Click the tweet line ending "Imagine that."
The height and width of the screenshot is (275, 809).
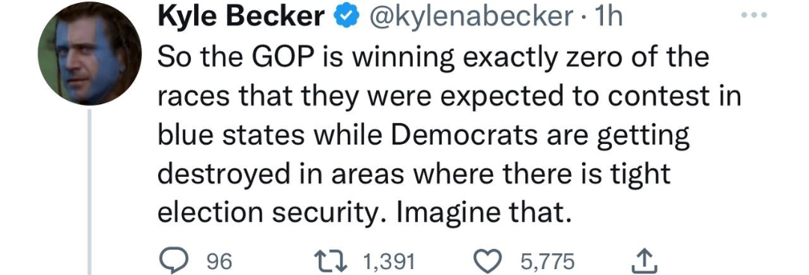(366, 213)
